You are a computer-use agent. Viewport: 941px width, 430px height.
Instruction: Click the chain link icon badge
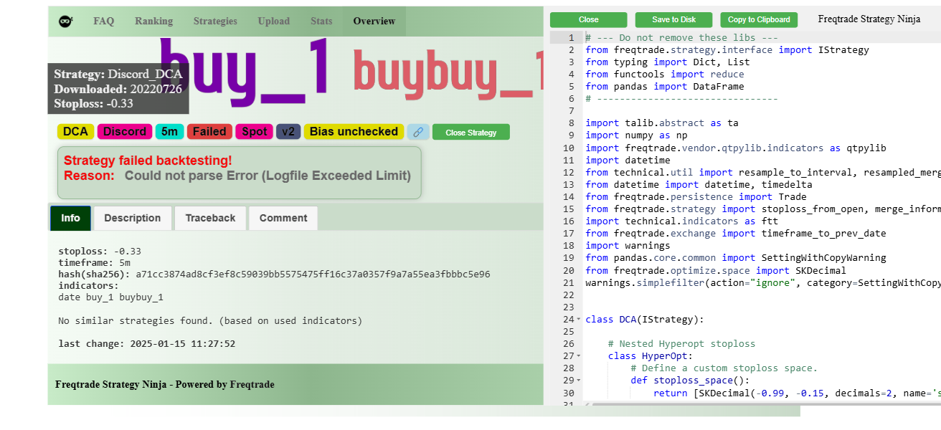pos(418,132)
